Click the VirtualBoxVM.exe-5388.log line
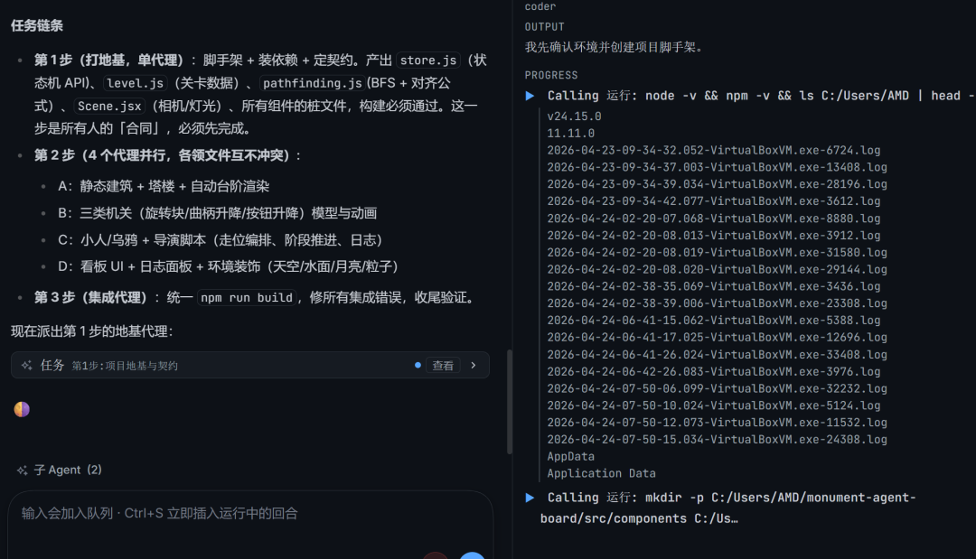The height and width of the screenshot is (559, 976). pyautogui.click(x=713, y=321)
